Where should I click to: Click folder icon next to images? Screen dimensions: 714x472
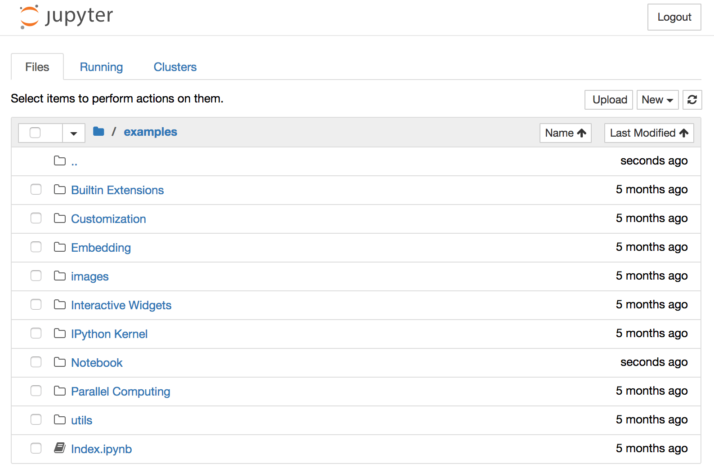[x=60, y=276]
